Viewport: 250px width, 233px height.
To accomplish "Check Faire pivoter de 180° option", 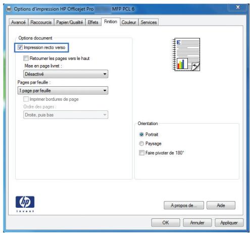I will pos(141,153).
